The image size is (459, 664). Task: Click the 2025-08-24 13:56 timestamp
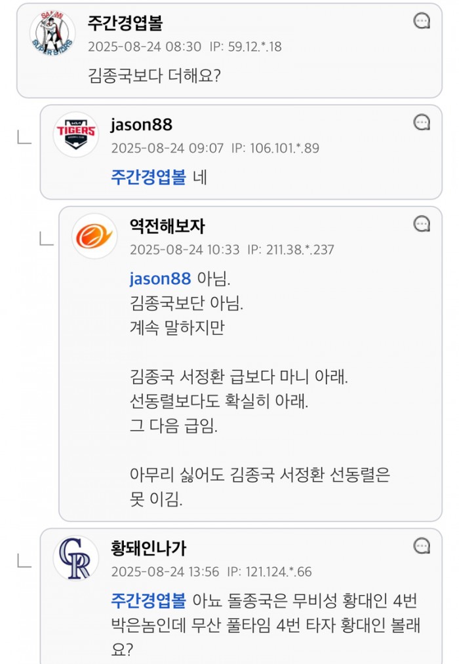pos(165,572)
